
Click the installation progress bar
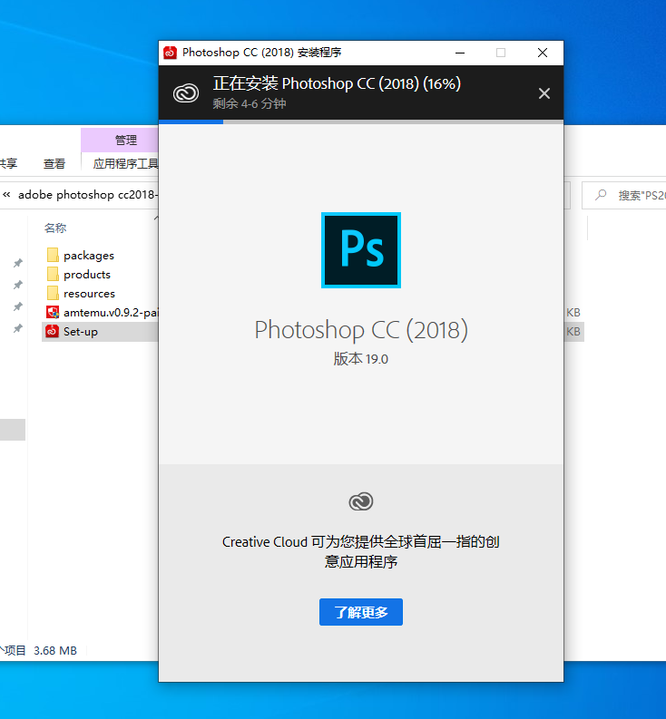361,122
